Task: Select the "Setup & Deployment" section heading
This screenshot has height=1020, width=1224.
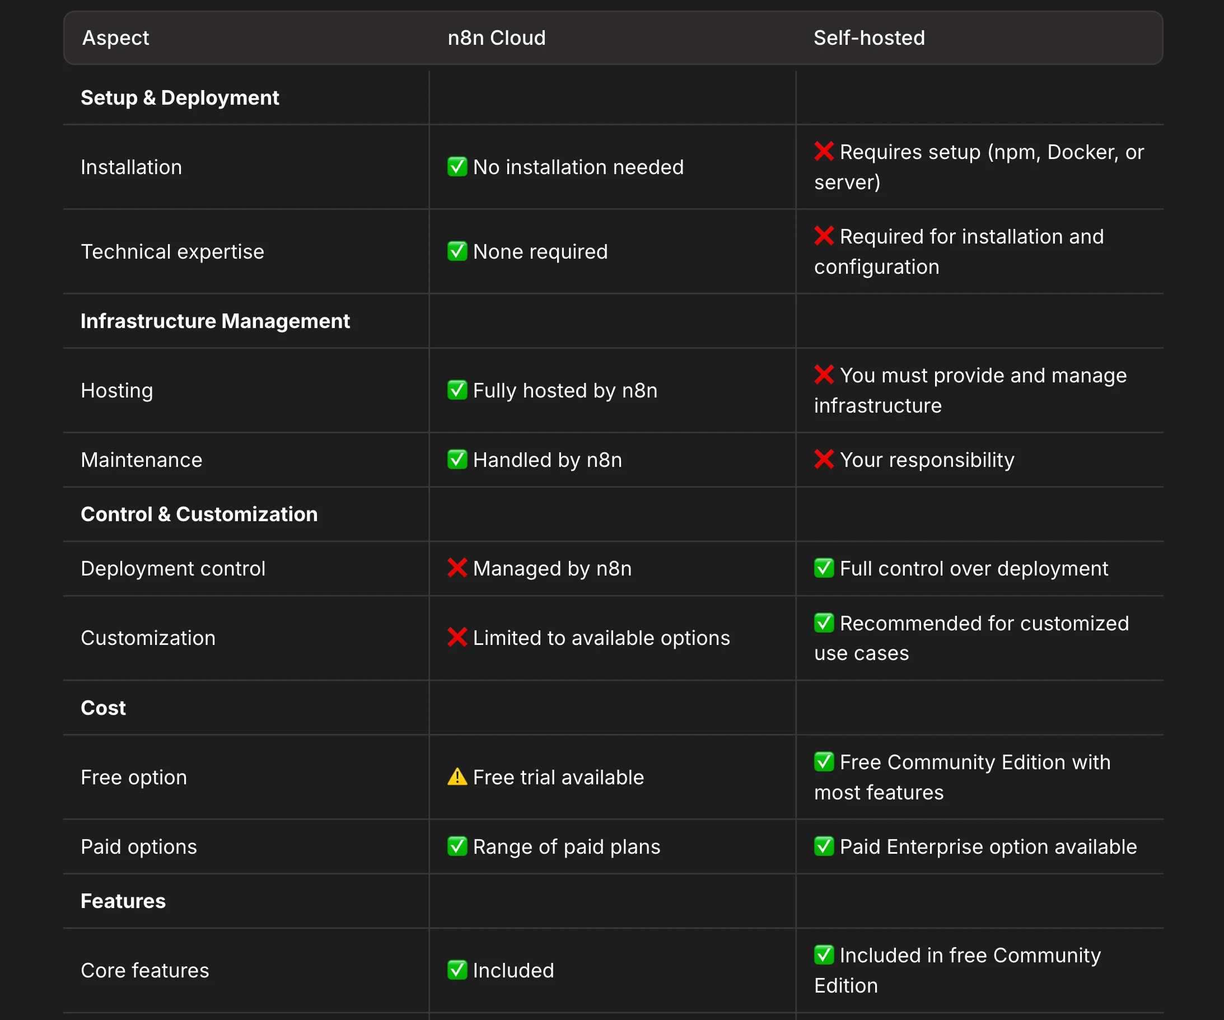Action: [x=180, y=98]
